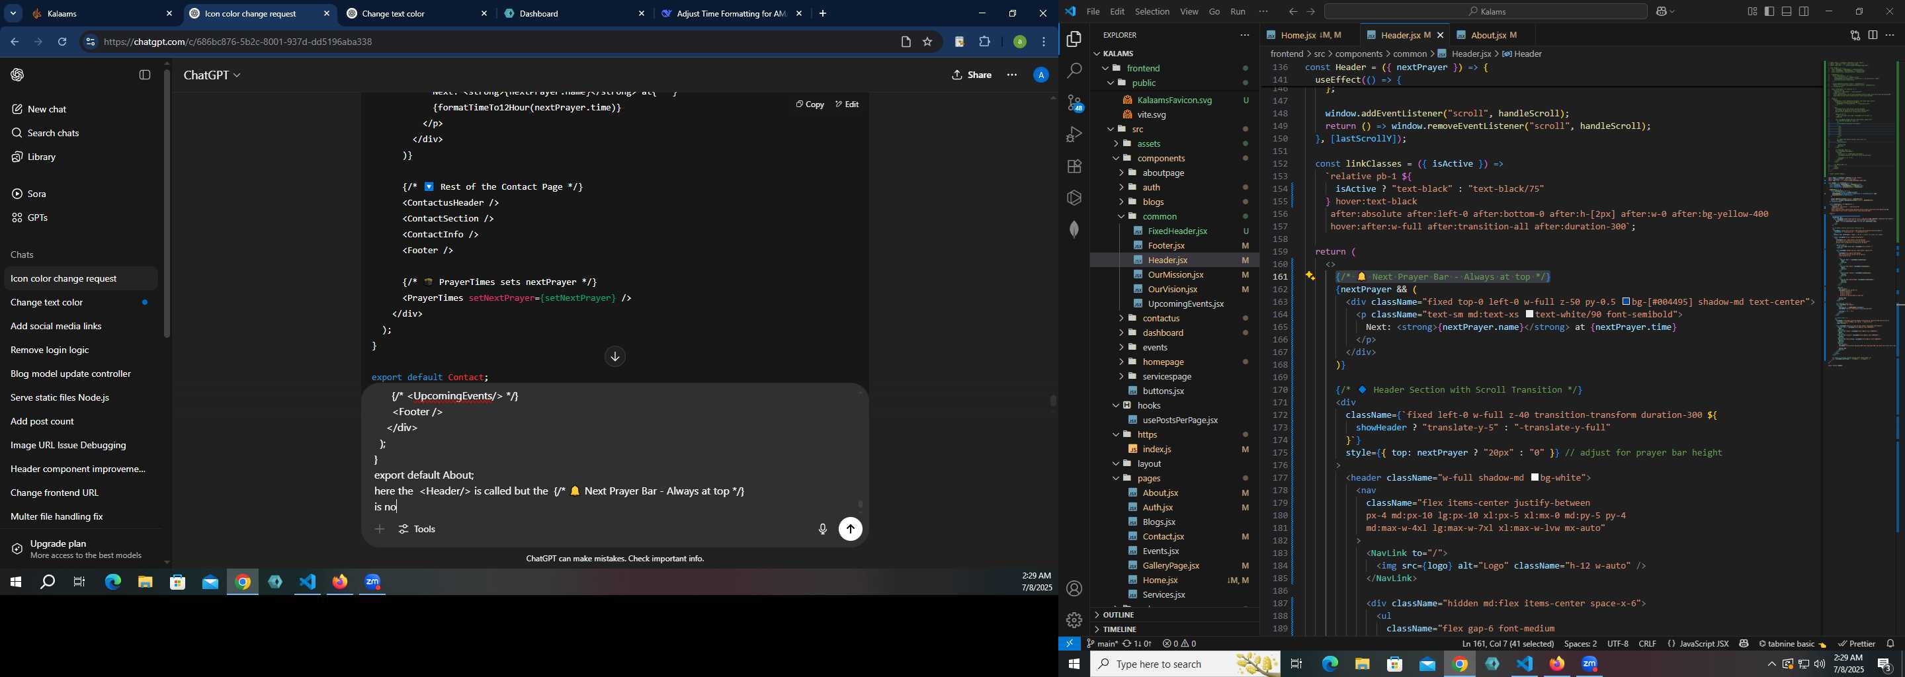The height and width of the screenshot is (677, 1905).
Task: Open Search in VS Code activity bar
Action: coord(1074,71)
